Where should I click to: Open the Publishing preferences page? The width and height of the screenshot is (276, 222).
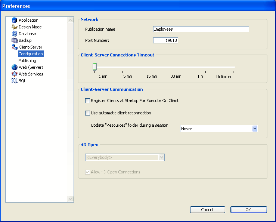[x=27, y=61]
